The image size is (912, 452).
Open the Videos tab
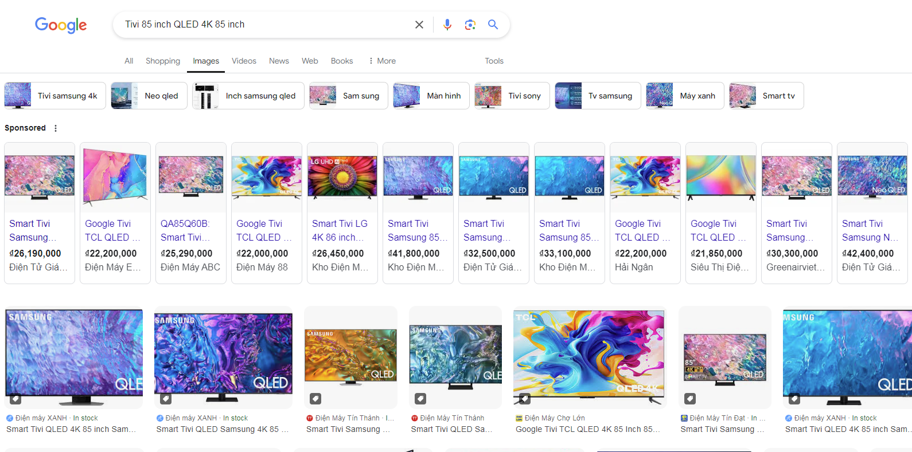tap(244, 61)
